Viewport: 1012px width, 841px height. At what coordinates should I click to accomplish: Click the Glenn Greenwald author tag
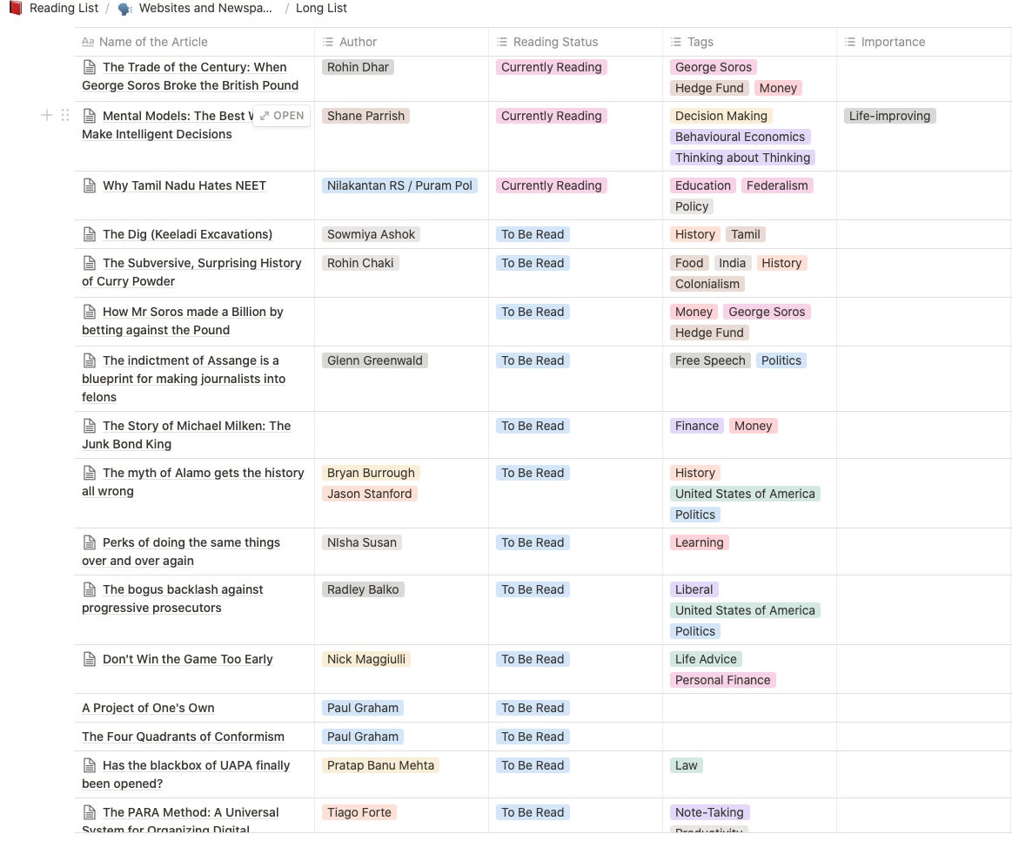[374, 360]
